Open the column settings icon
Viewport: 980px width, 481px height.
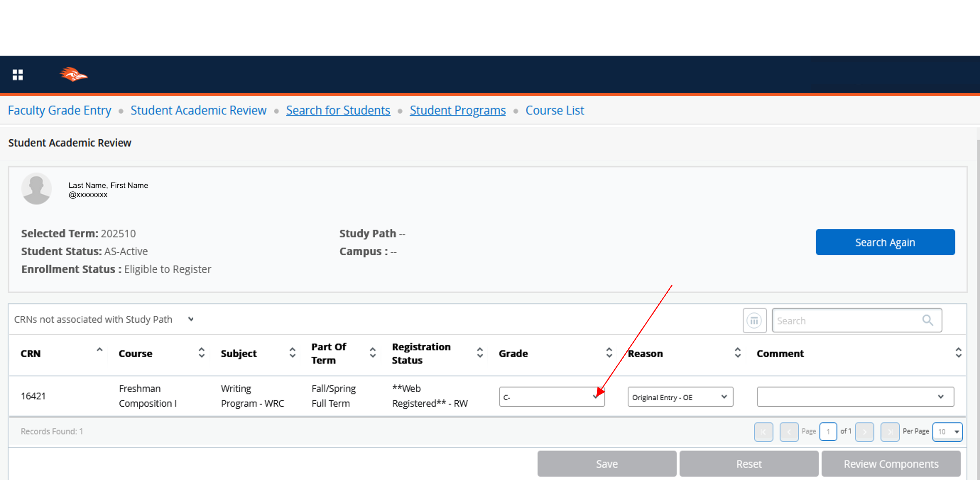pyautogui.click(x=754, y=321)
